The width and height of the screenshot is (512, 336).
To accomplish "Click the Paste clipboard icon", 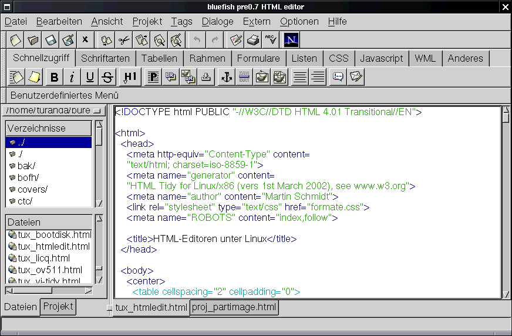I will pyautogui.click(x=142, y=40).
